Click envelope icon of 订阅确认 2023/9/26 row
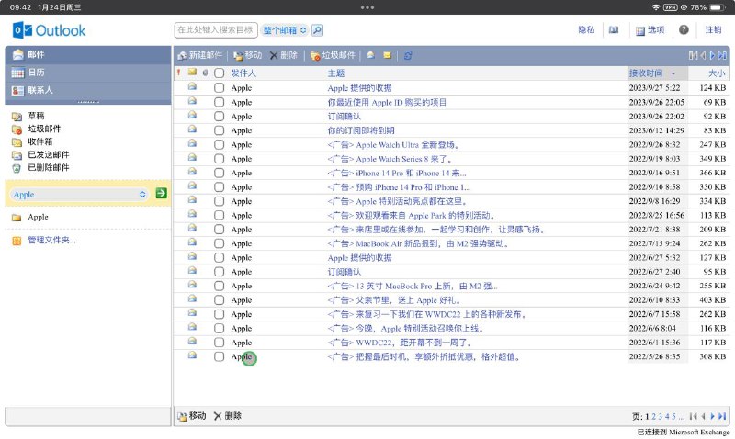Screen dimensions: 735x439 (x=192, y=115)
